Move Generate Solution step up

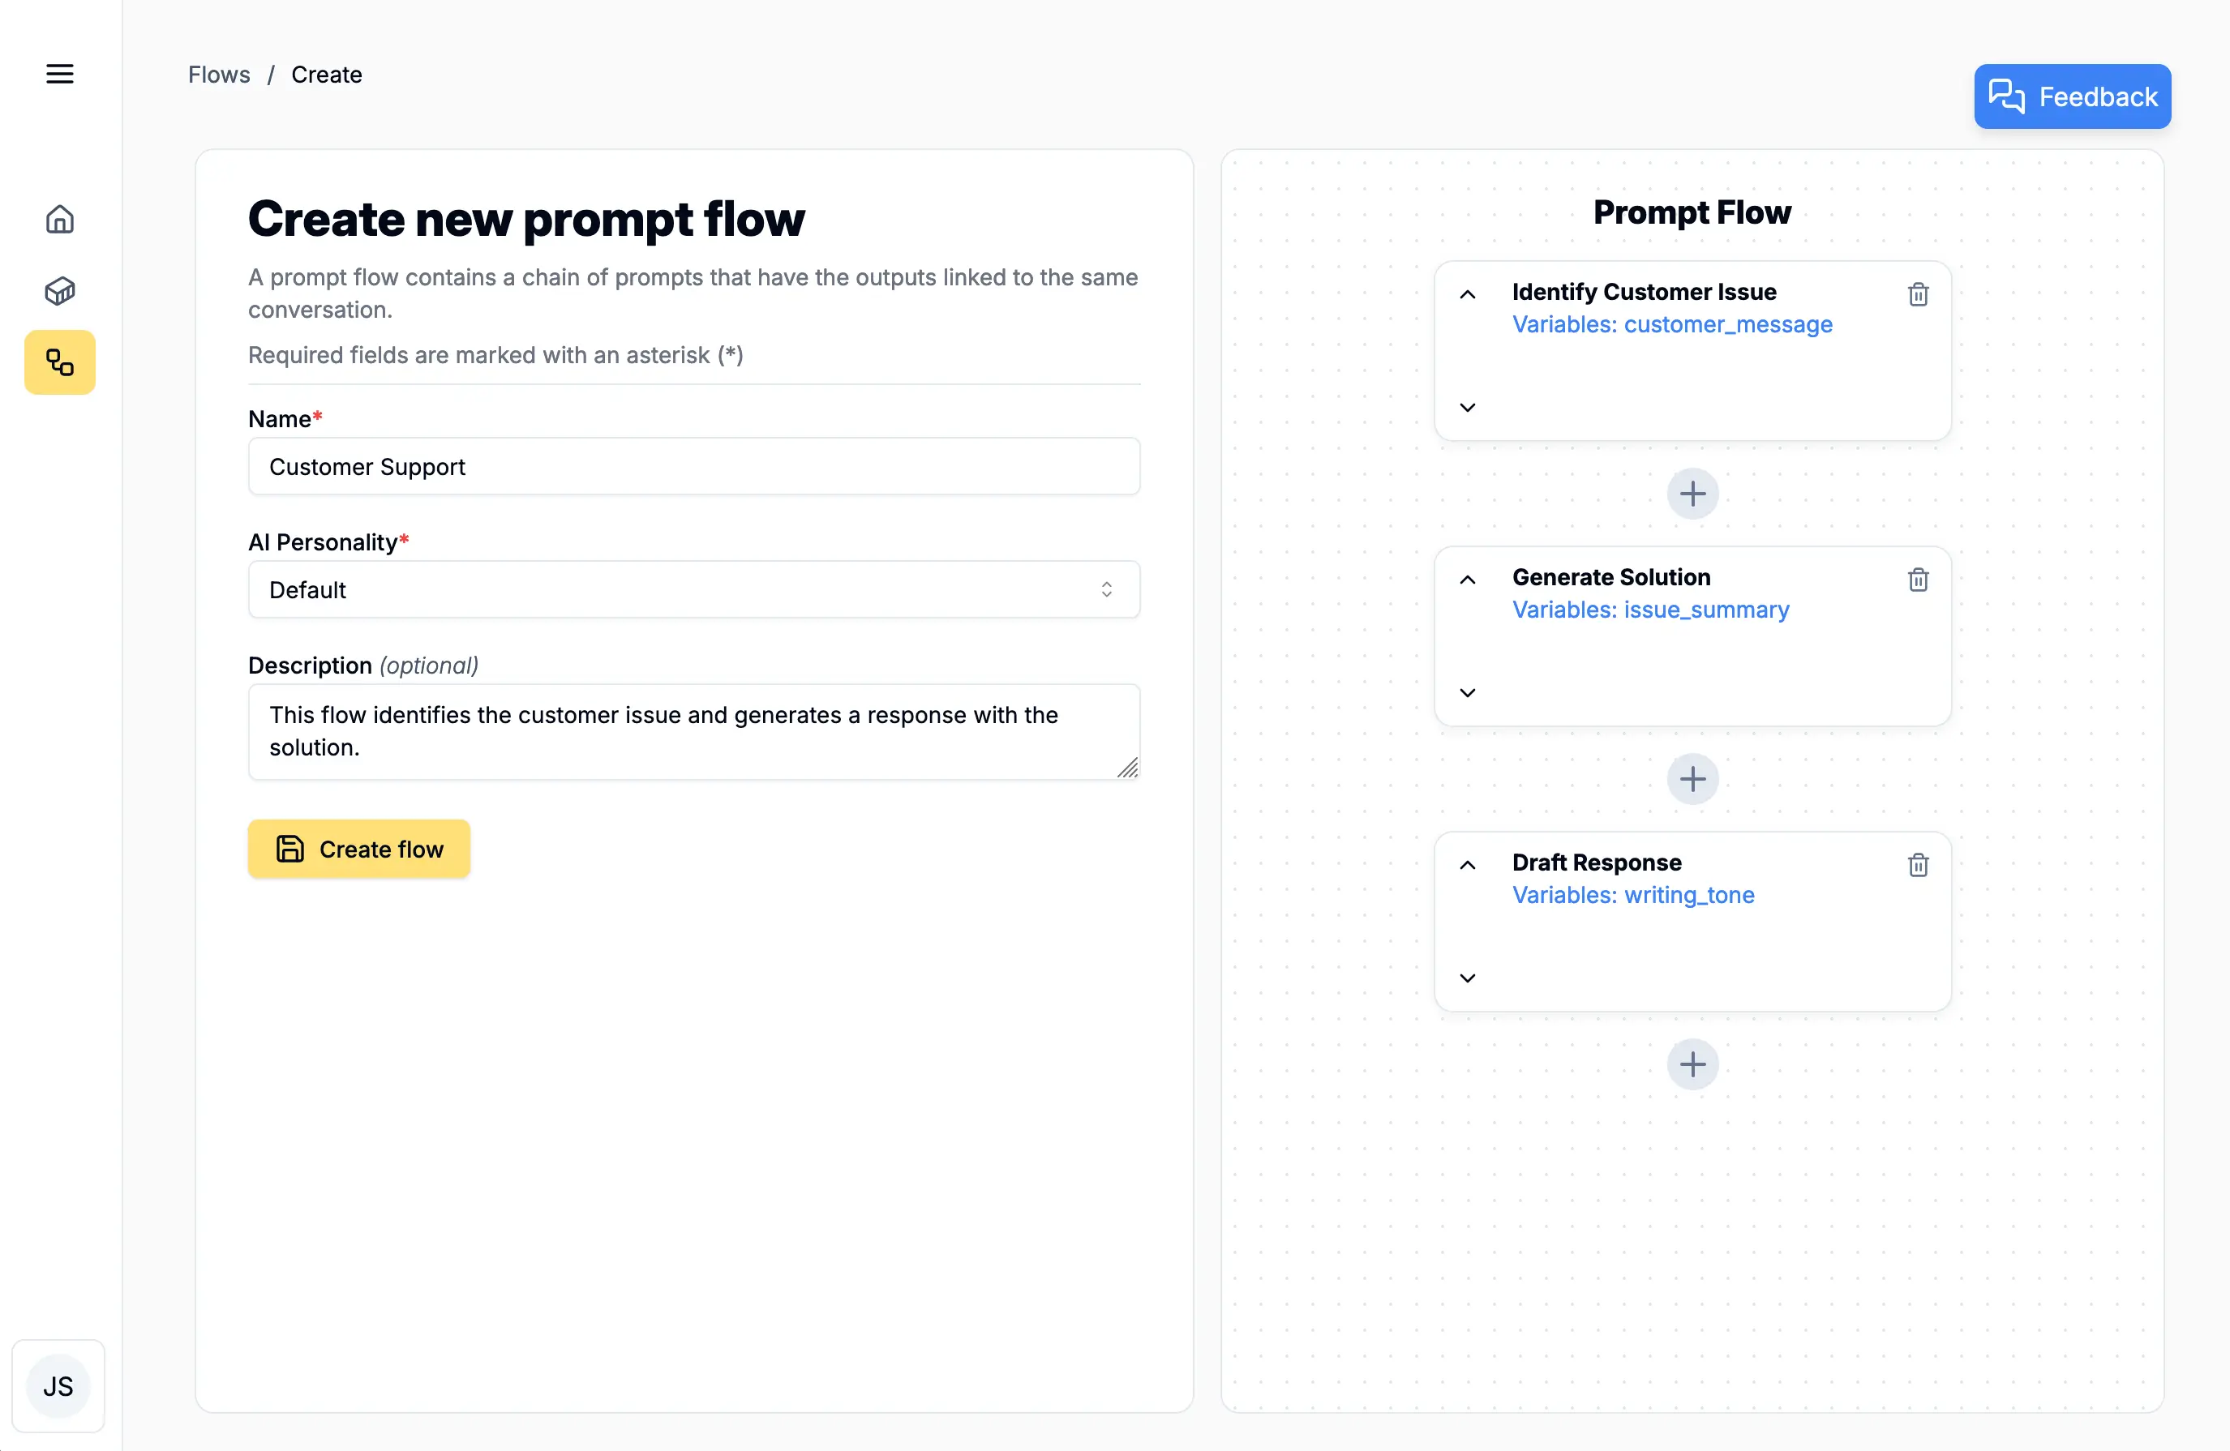pos(1467,580)
